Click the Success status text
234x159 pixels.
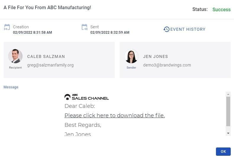tap(222, 9)
